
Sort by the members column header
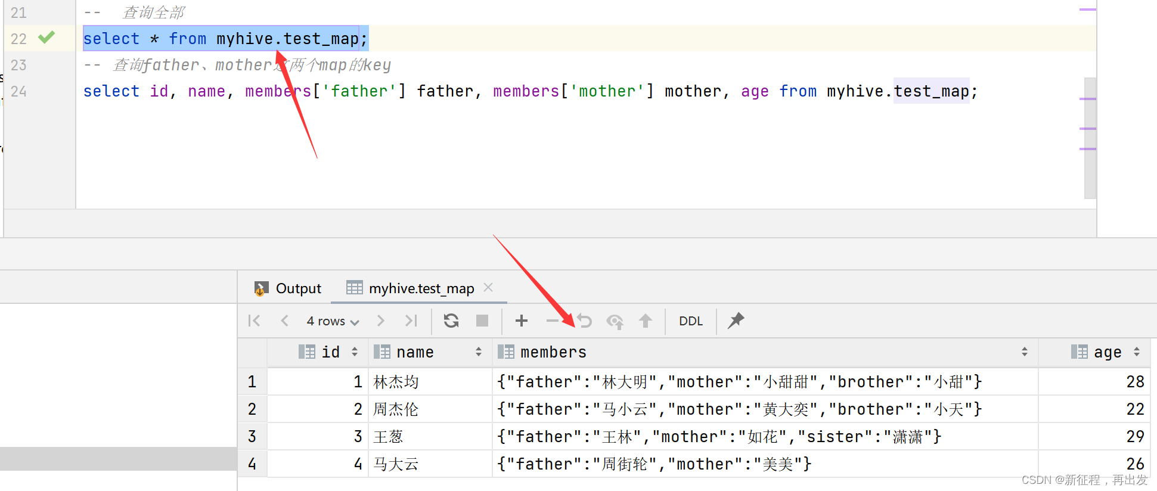(x=765, y=352)
